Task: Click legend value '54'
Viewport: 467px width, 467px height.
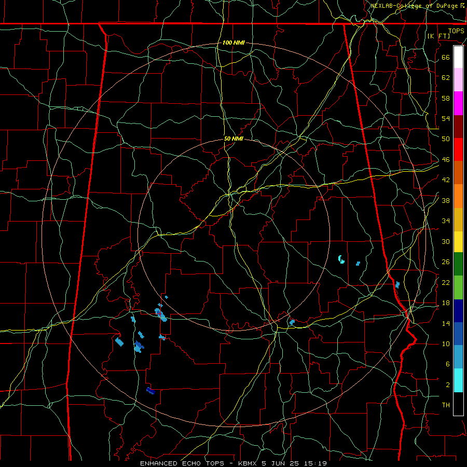Action: point(446,118)
